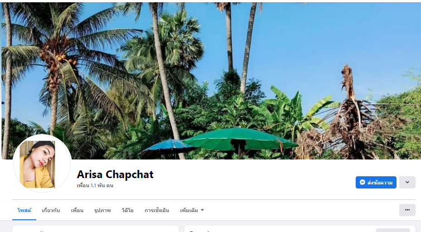Open the วิดีโอ tab
The width and height of the screenshot is (421, 232).
tap(127, 210)
